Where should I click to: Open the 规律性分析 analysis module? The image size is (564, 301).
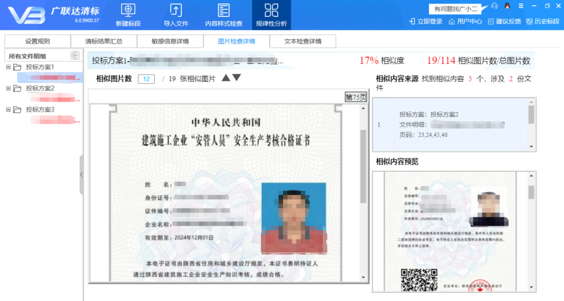click(271, 13)
